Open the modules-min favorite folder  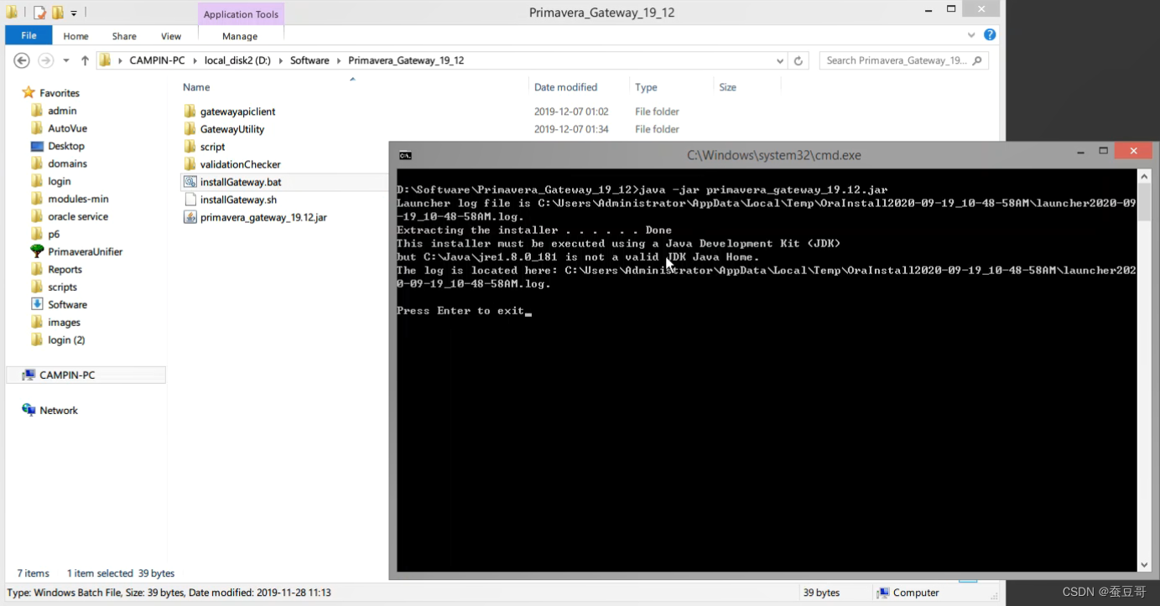click(78, 199)
